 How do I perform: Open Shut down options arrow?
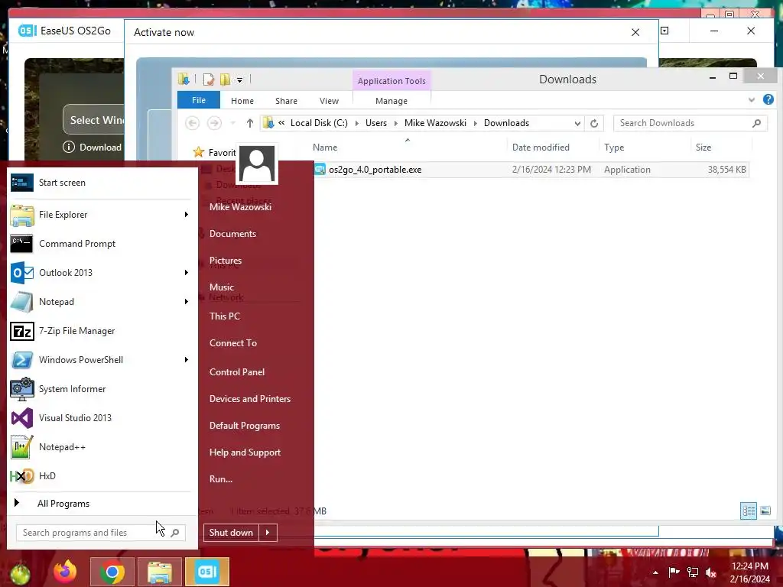pos(268,533)
